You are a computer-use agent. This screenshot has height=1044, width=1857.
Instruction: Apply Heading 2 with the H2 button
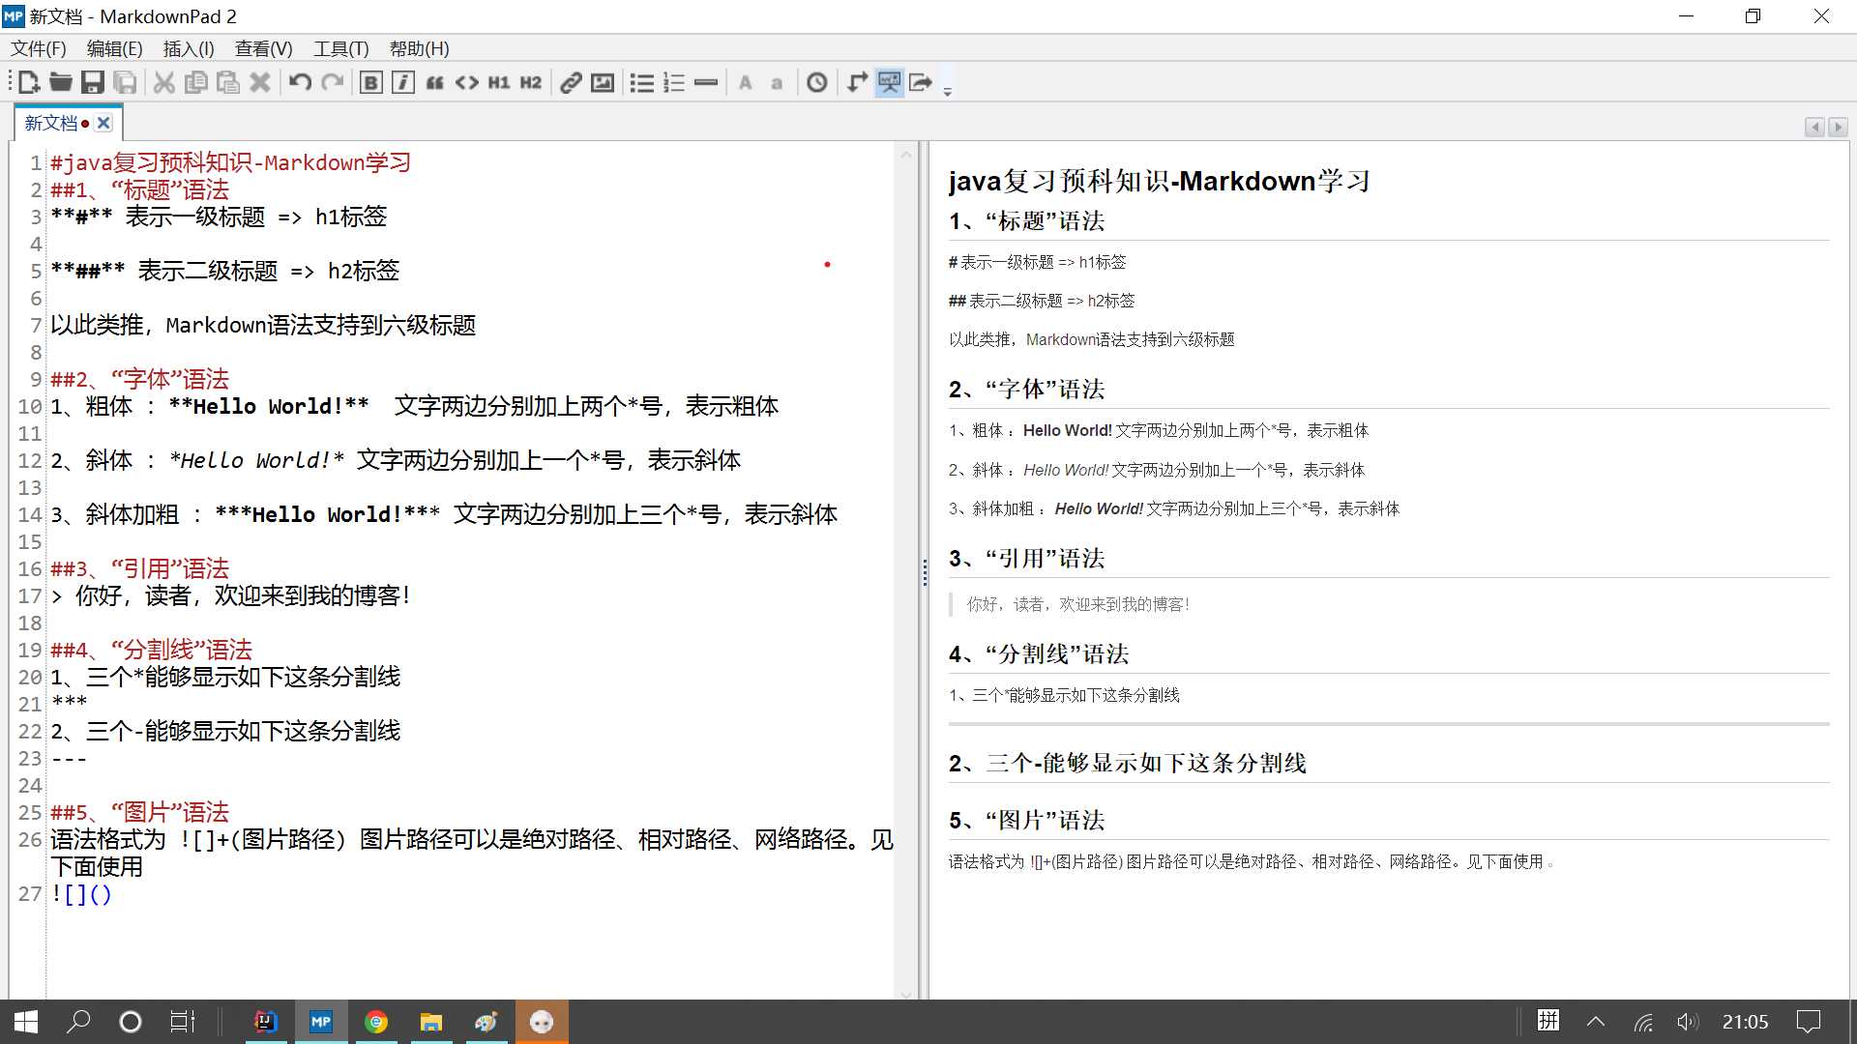pos(531,83)
